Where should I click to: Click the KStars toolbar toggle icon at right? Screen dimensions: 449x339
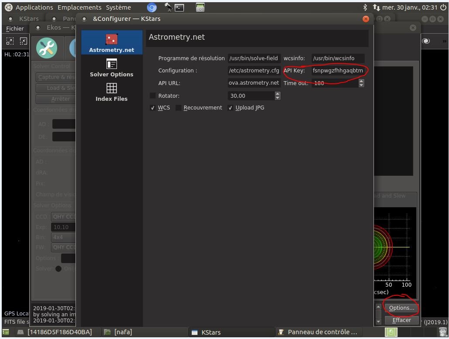[426, 41]
